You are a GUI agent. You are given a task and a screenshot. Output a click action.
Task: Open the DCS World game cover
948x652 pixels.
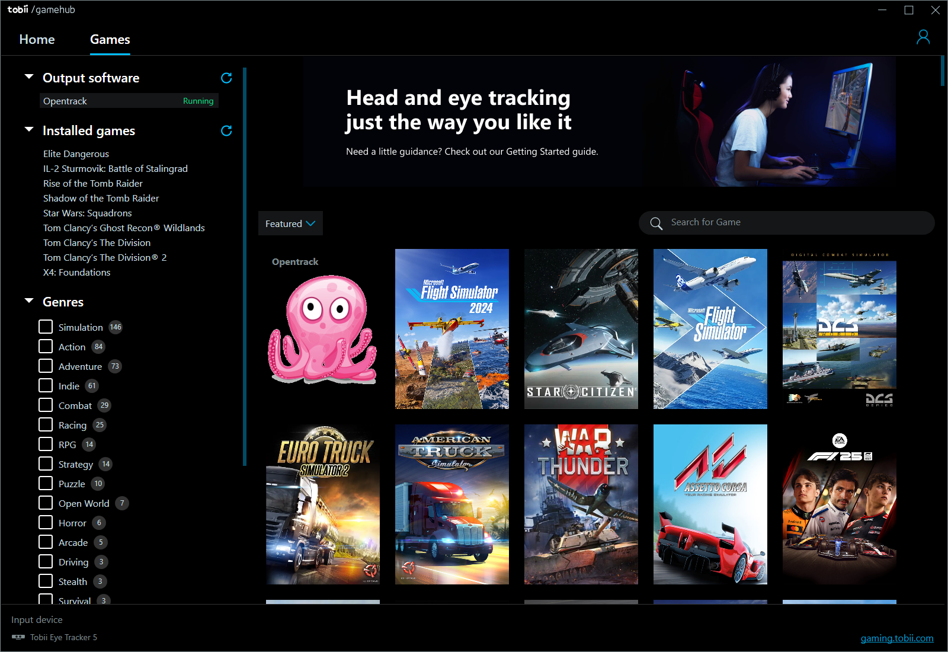[840, 329]
